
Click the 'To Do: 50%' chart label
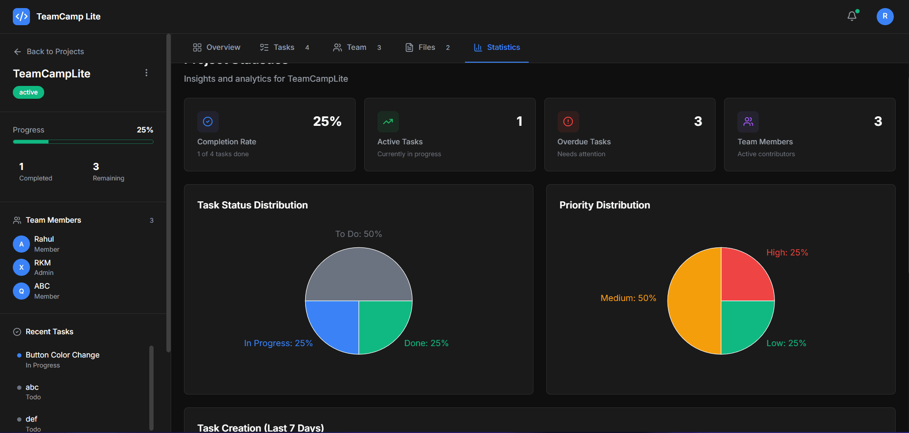[x=358, y=234]
